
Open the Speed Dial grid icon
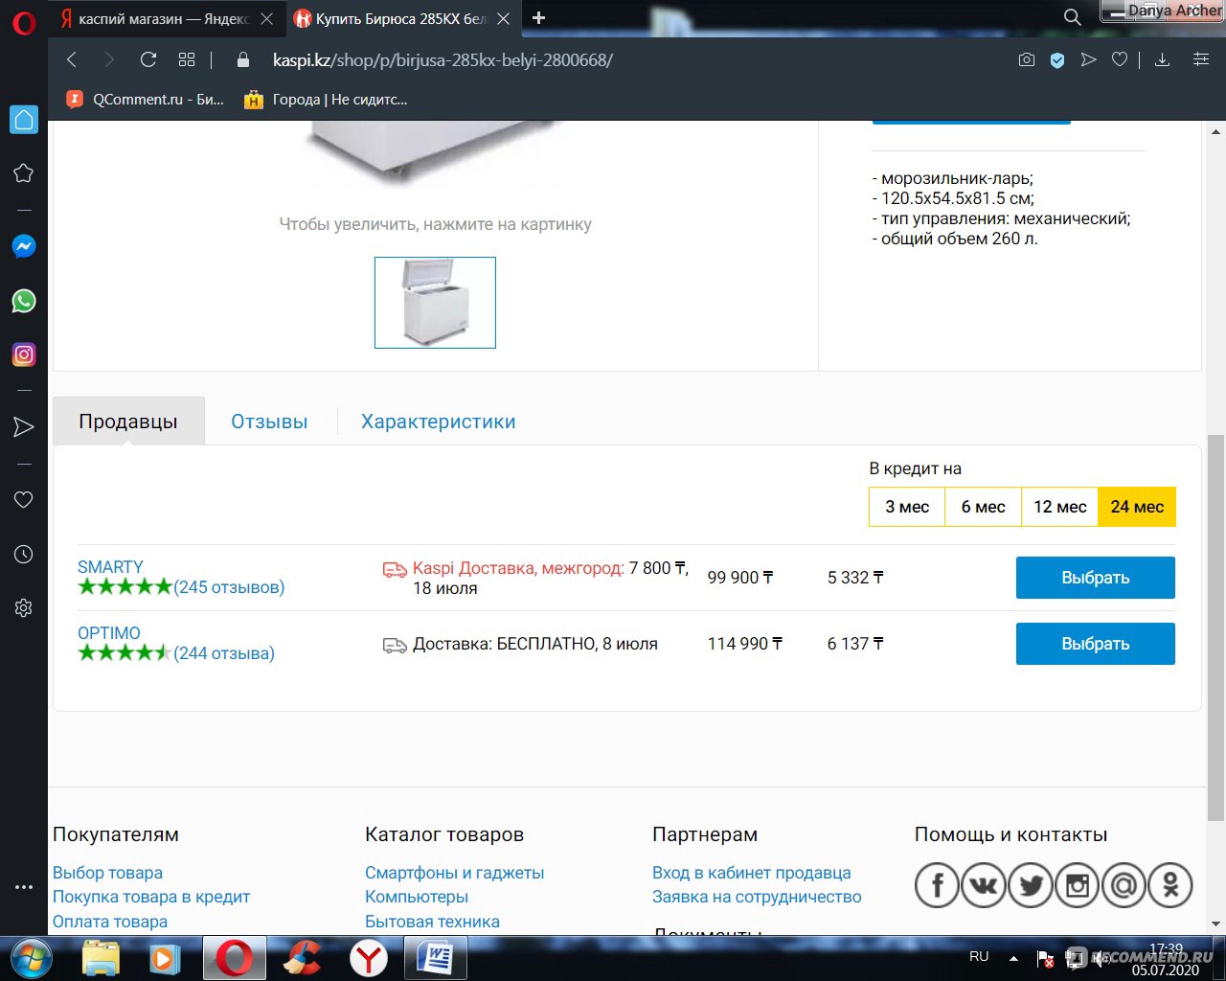click(187, 59)
